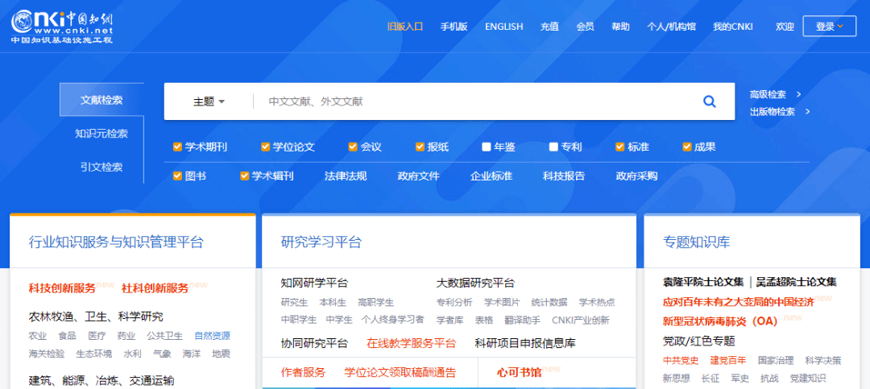This screenshot has height=389, width=870.
Task: Uncheck the 报纸 checkbox
Action: click(420, 147)
